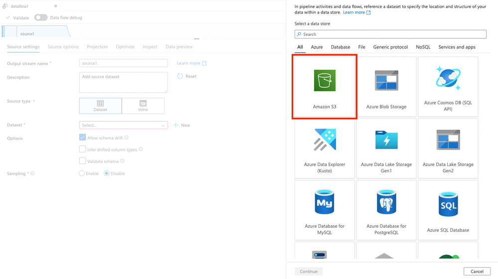
Task: Select the Enable sampling radio button
Action: tap(82, 173)
